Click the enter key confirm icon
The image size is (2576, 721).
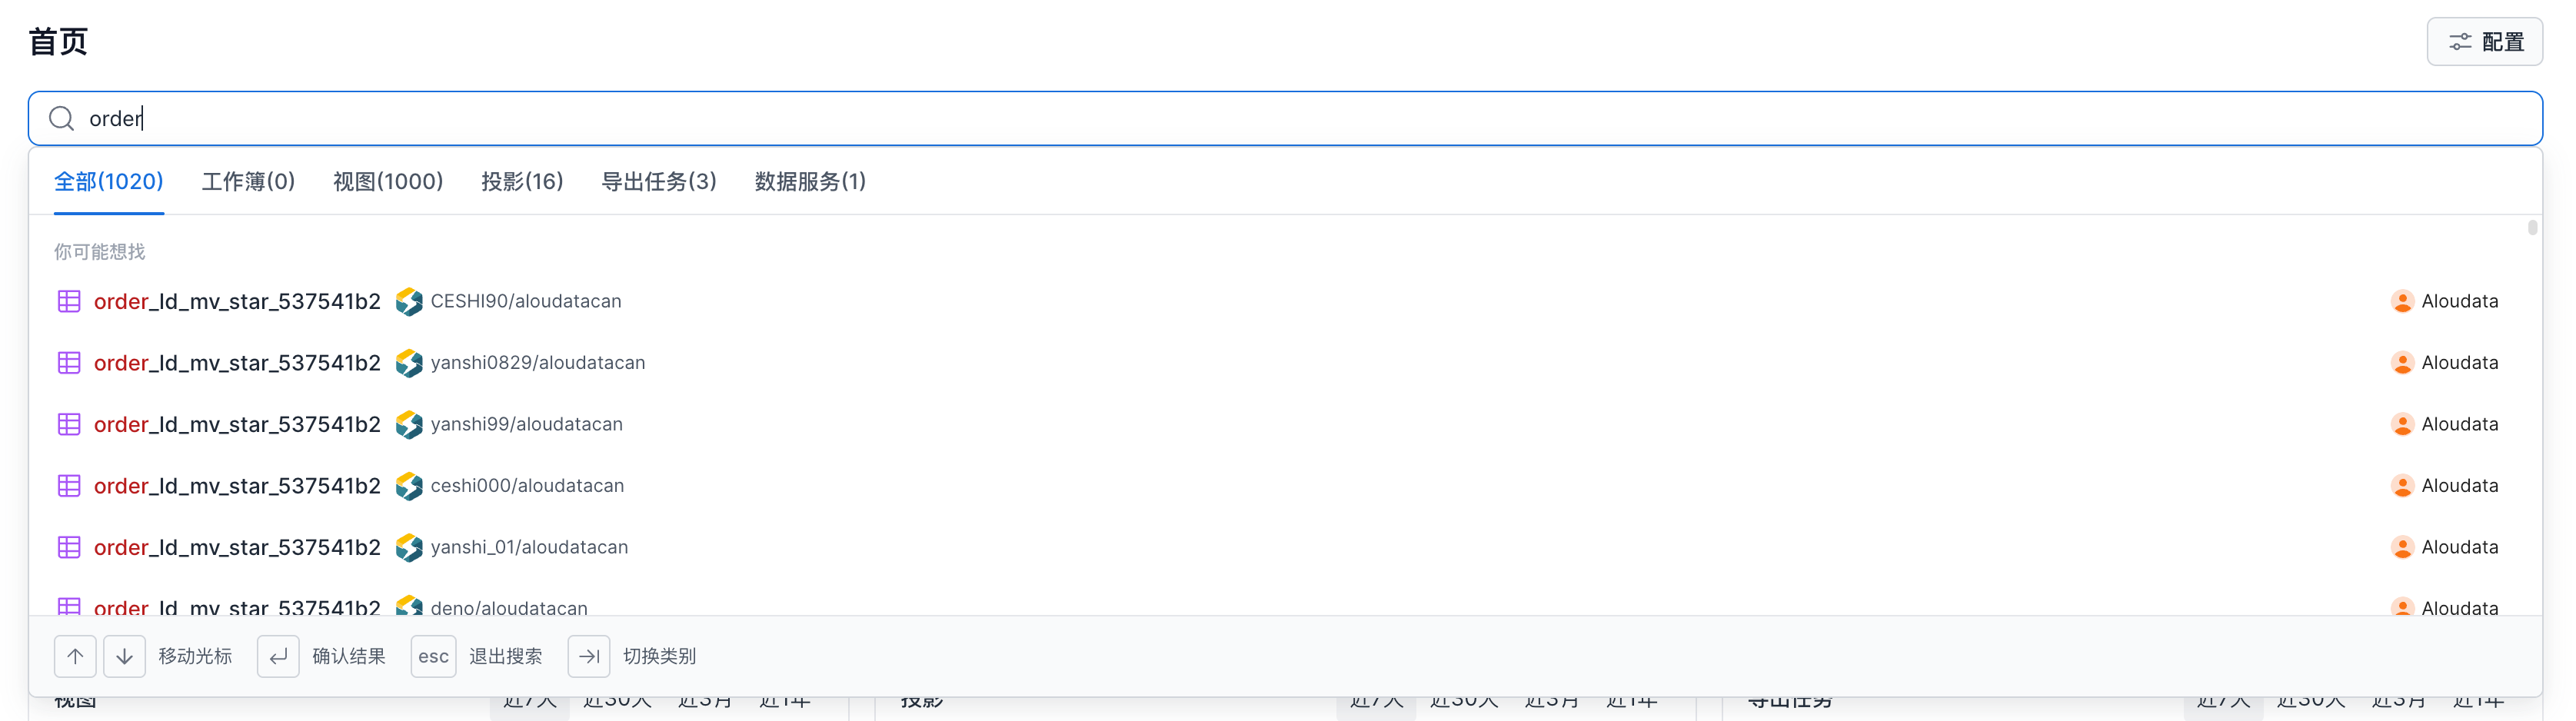[278, 656]
